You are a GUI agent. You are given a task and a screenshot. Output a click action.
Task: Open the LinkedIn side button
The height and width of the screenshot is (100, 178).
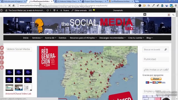click(2, 52)
